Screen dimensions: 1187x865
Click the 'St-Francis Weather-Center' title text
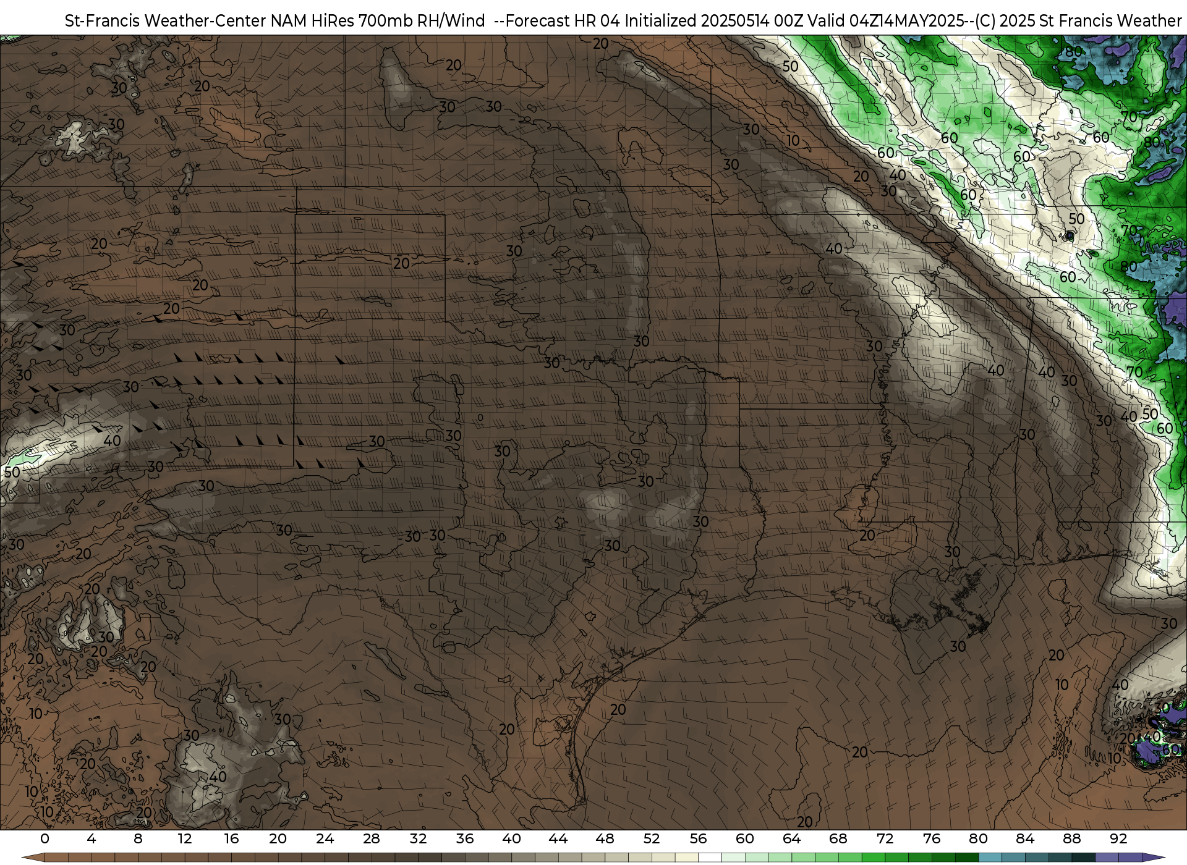(x=166, y=21)
